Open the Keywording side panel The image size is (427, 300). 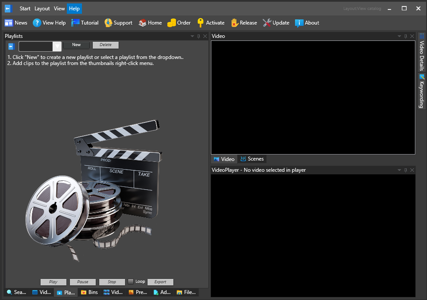pos(421,91)
